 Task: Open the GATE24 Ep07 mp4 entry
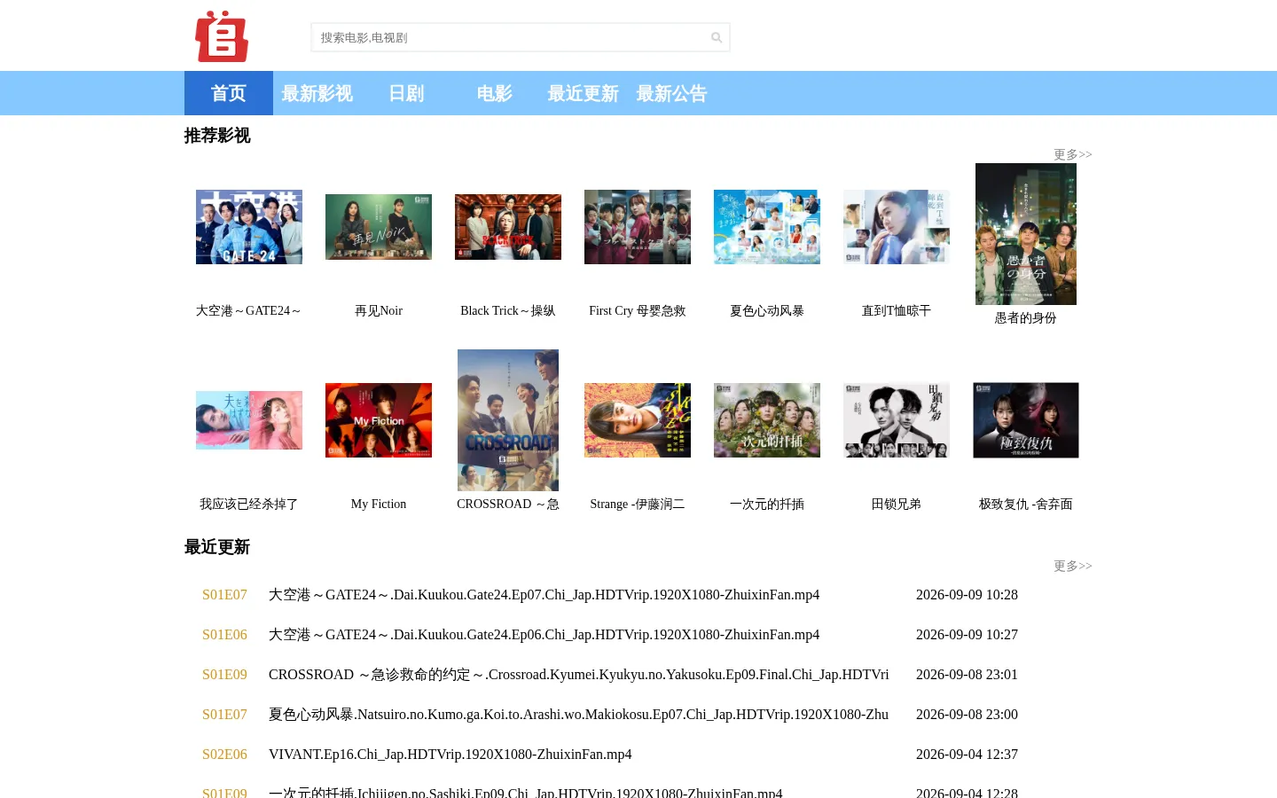coord(544,595)
